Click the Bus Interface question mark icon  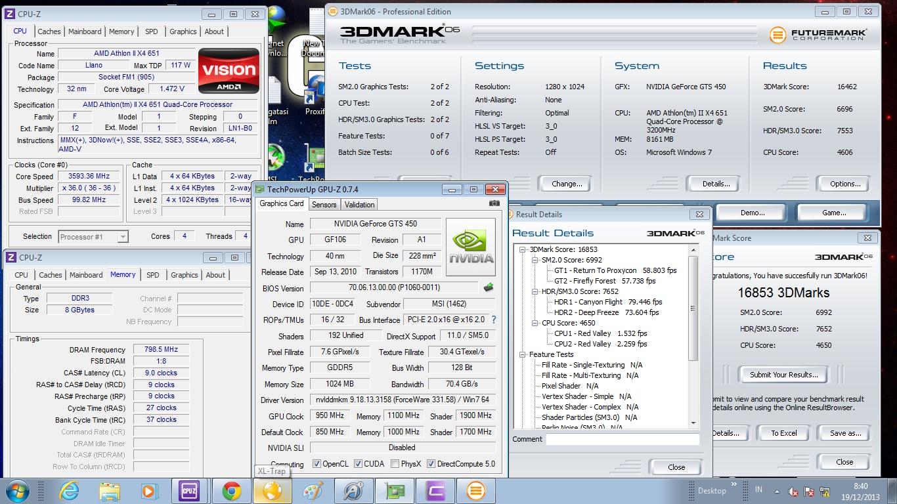point(494,320)
